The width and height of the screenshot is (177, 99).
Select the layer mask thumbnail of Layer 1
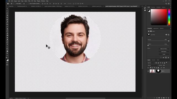click(x=158, y=71)
